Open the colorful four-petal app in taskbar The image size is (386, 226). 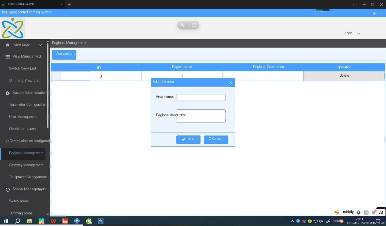(41, 221)
